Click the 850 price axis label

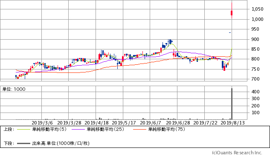coord(255,49)
